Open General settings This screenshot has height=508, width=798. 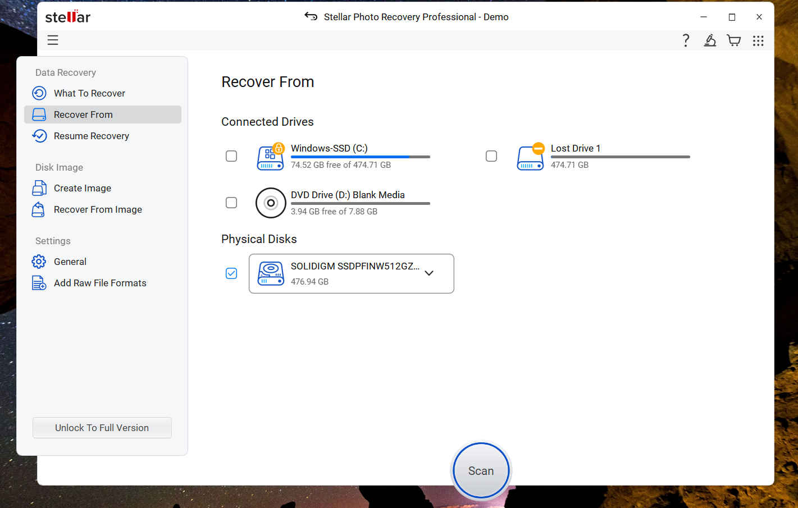pos(103,262)
